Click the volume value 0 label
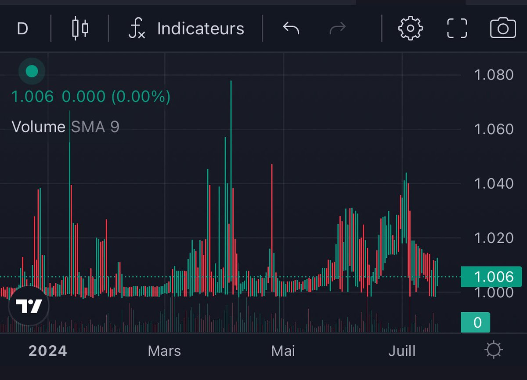This screenshot has width=527, height=380. (x=476, y=323)
